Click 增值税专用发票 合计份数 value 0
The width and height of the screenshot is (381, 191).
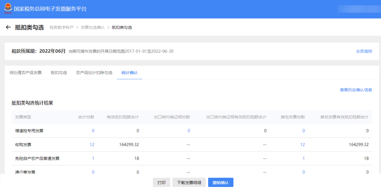(x=93, y=131)
